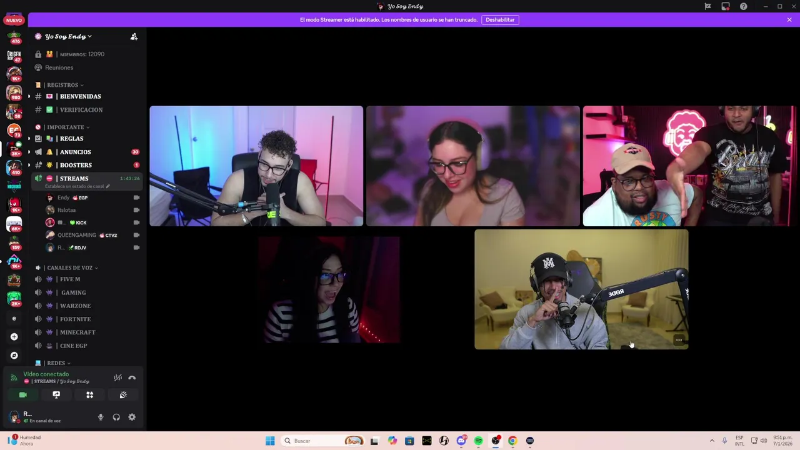Open Spotify from the taskbar
800x450 pixels.
point(478,441)
